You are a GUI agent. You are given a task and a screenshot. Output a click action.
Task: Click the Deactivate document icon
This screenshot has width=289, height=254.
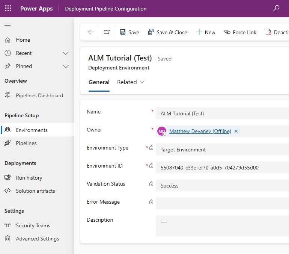tap(268, 32)
